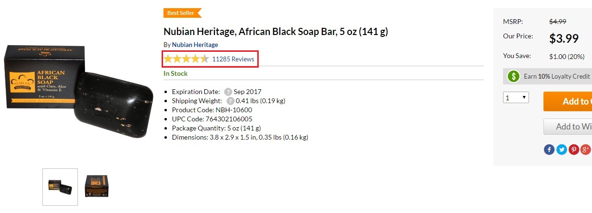Click the Facebook share icon

click(x=549, y=150)
